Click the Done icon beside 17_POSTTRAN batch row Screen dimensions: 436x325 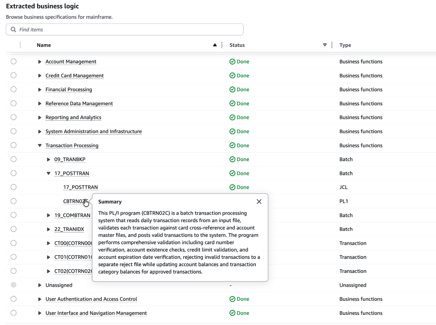coord(233,173)
